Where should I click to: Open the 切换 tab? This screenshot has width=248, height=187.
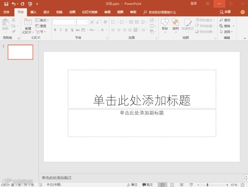[x=59, y=12]
